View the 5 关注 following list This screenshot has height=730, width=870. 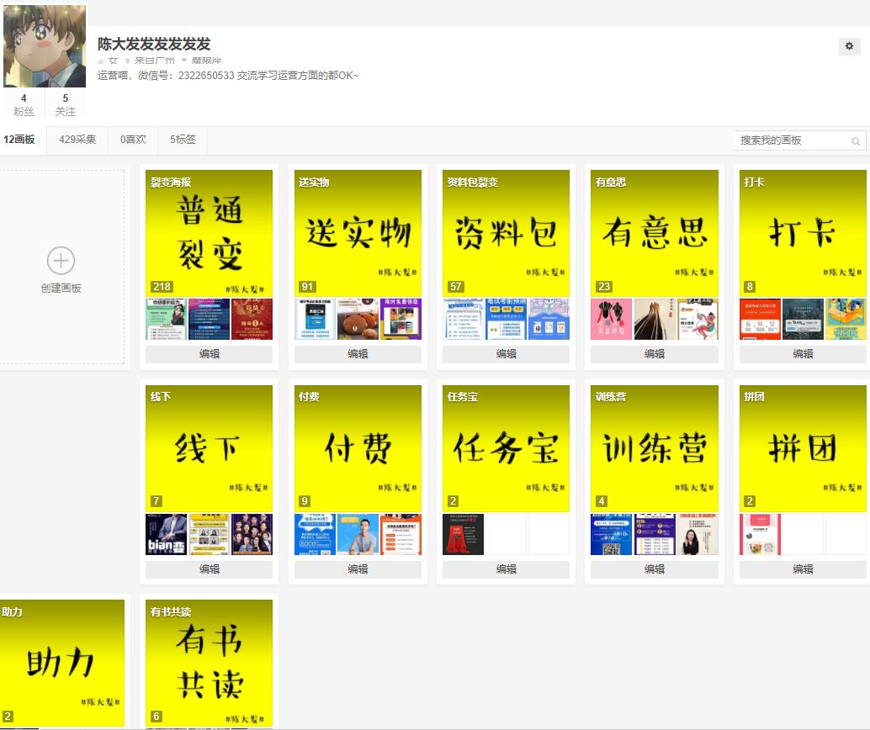(x=65, y=104)
